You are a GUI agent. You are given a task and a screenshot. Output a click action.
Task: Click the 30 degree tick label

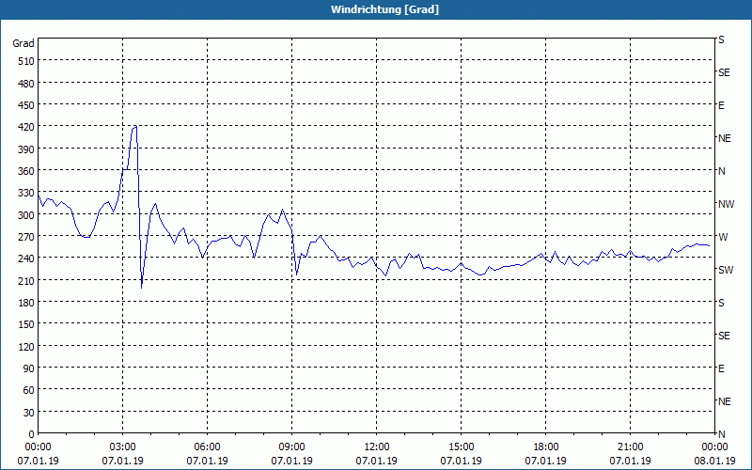[x=29, y=413]
